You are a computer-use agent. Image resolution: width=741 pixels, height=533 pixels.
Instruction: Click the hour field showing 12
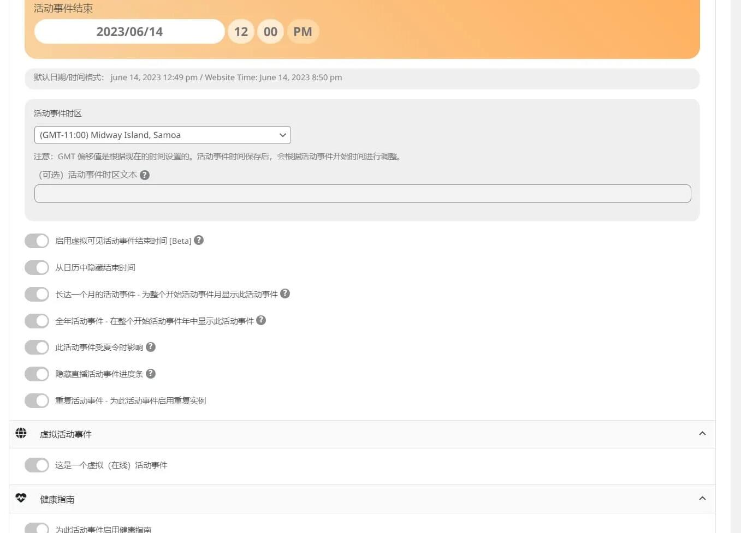pyautogui.click(x=241, y=32)
